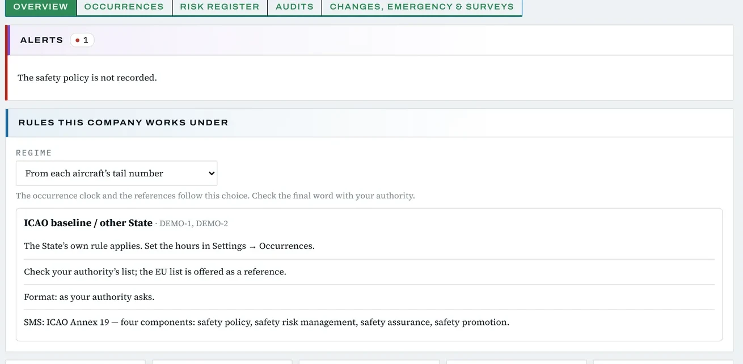
Task: Click the occurrence clock hint text
Action: coord(216,196)
